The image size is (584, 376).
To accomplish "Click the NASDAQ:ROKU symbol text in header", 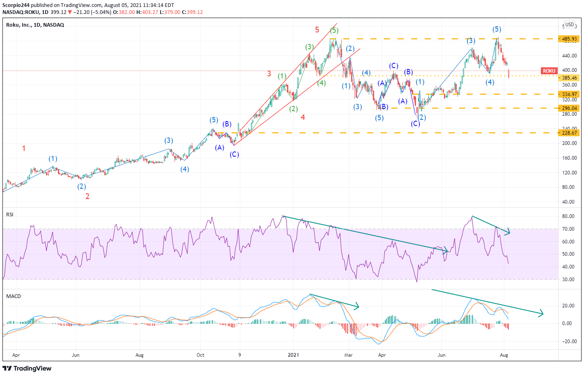I will point(21,12).
